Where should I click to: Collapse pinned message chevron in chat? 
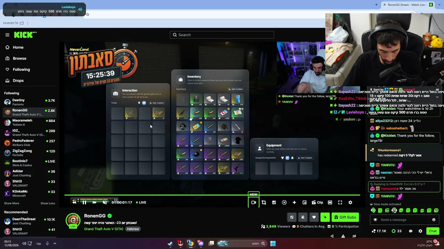click(x=437, y=97)
